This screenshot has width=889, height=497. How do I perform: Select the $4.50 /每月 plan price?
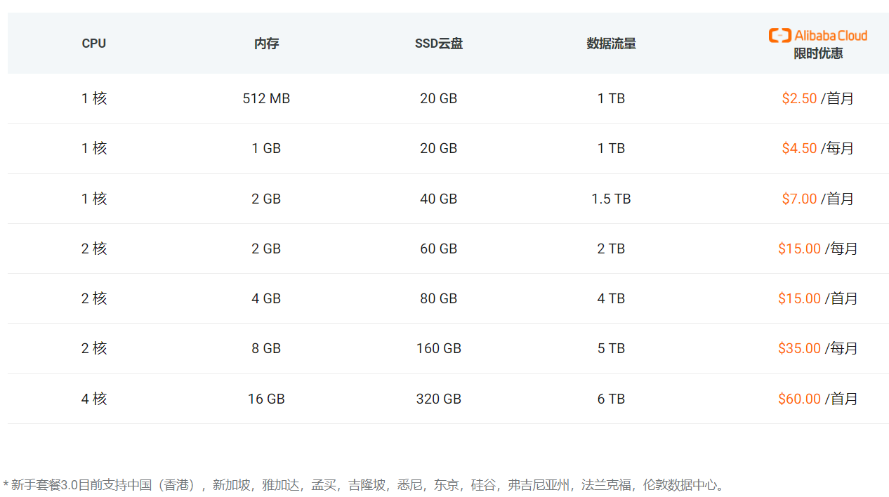pyautogui.click(x=817, y=148)
